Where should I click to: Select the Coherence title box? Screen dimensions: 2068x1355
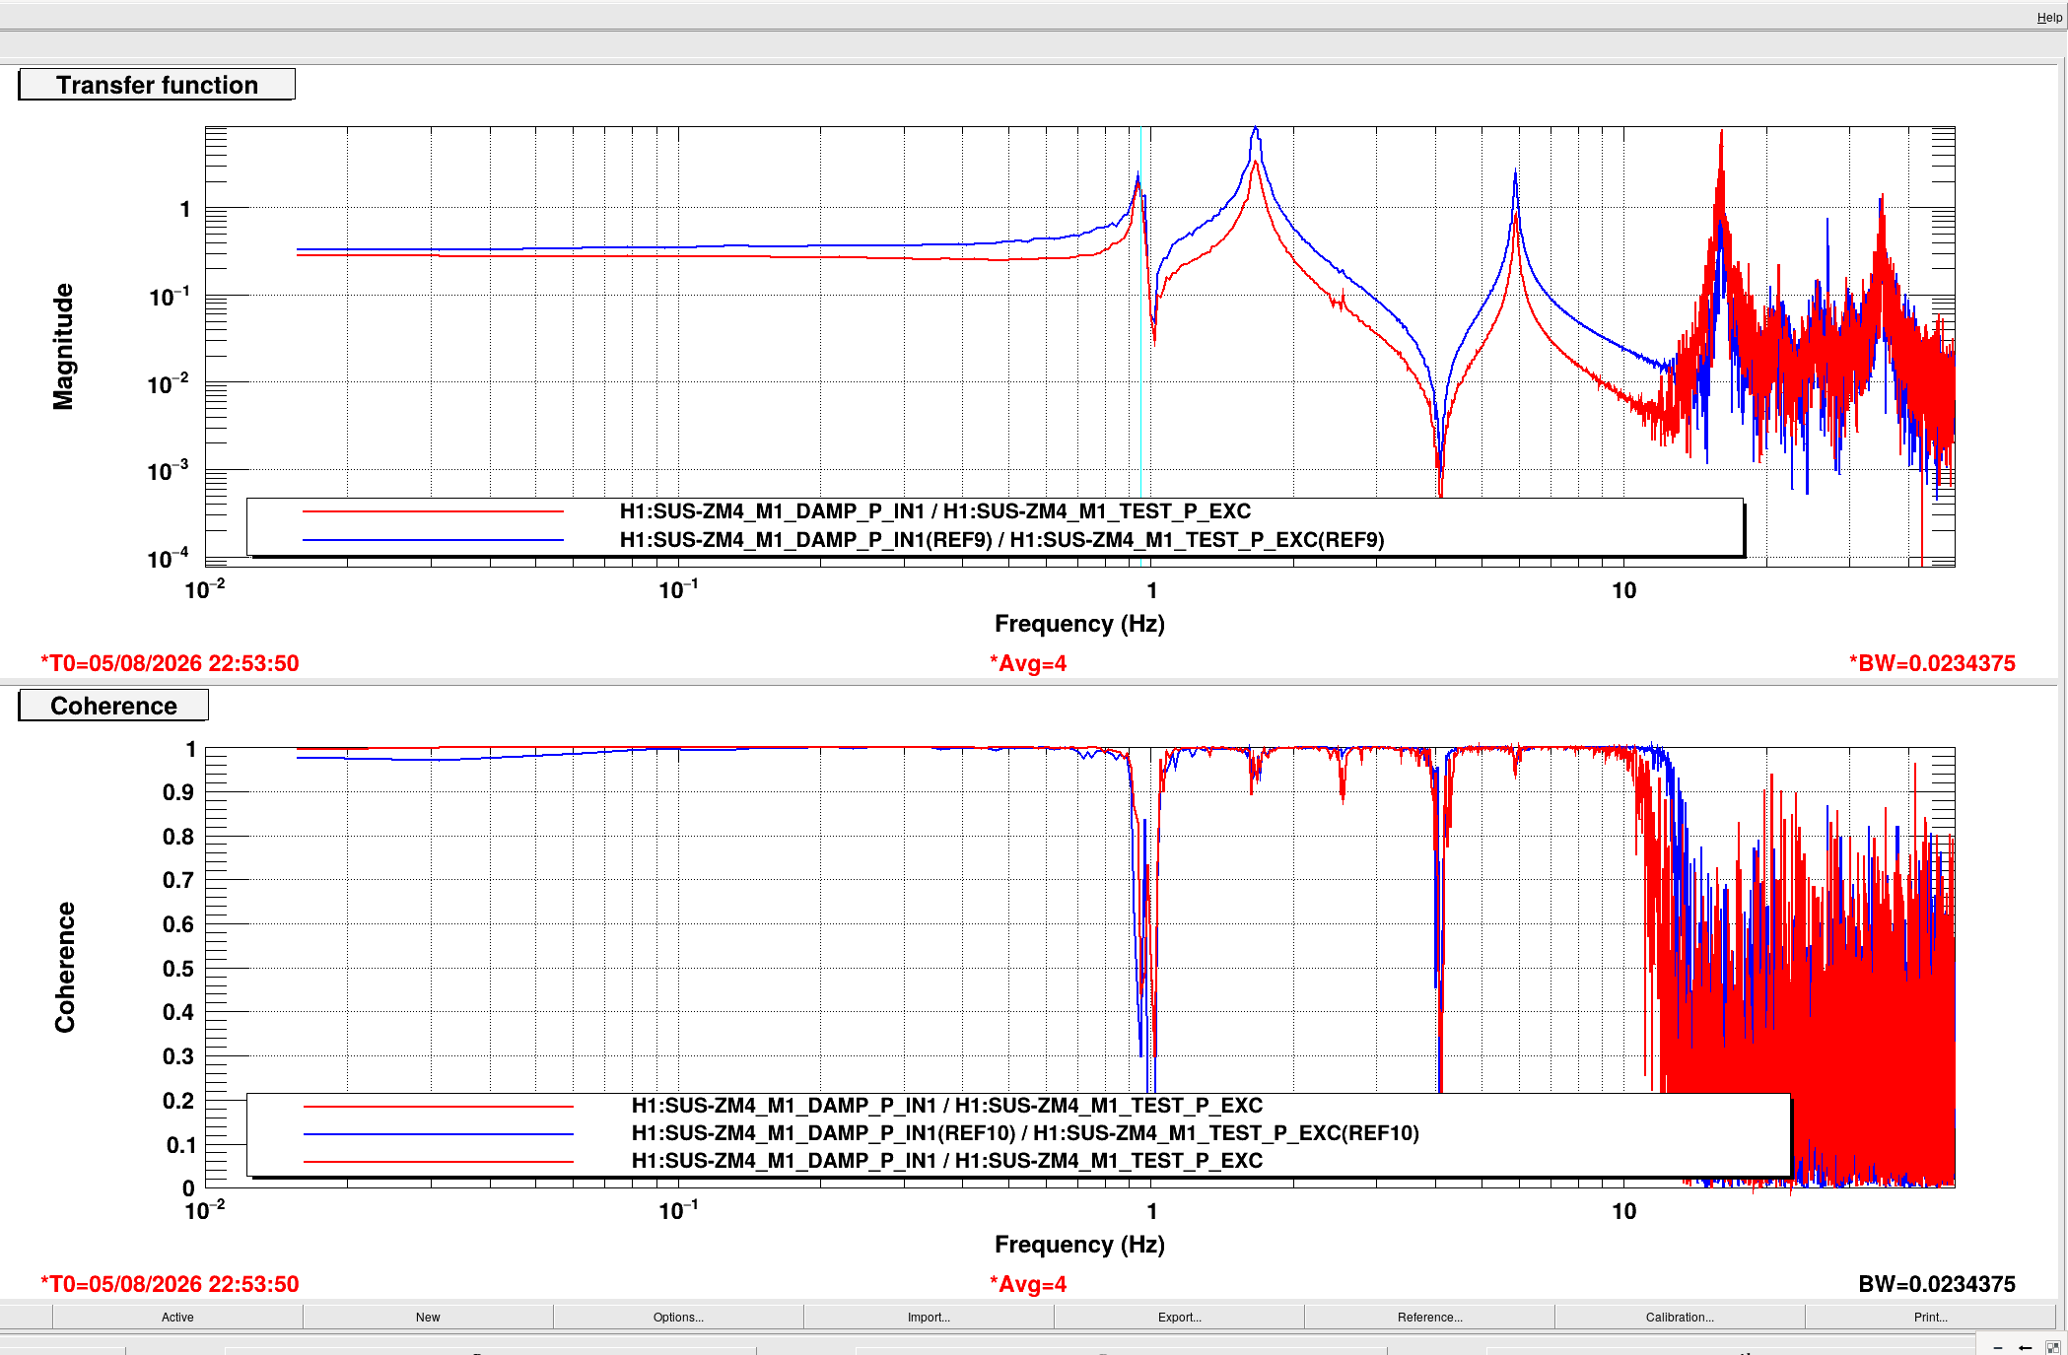point(113,706)
